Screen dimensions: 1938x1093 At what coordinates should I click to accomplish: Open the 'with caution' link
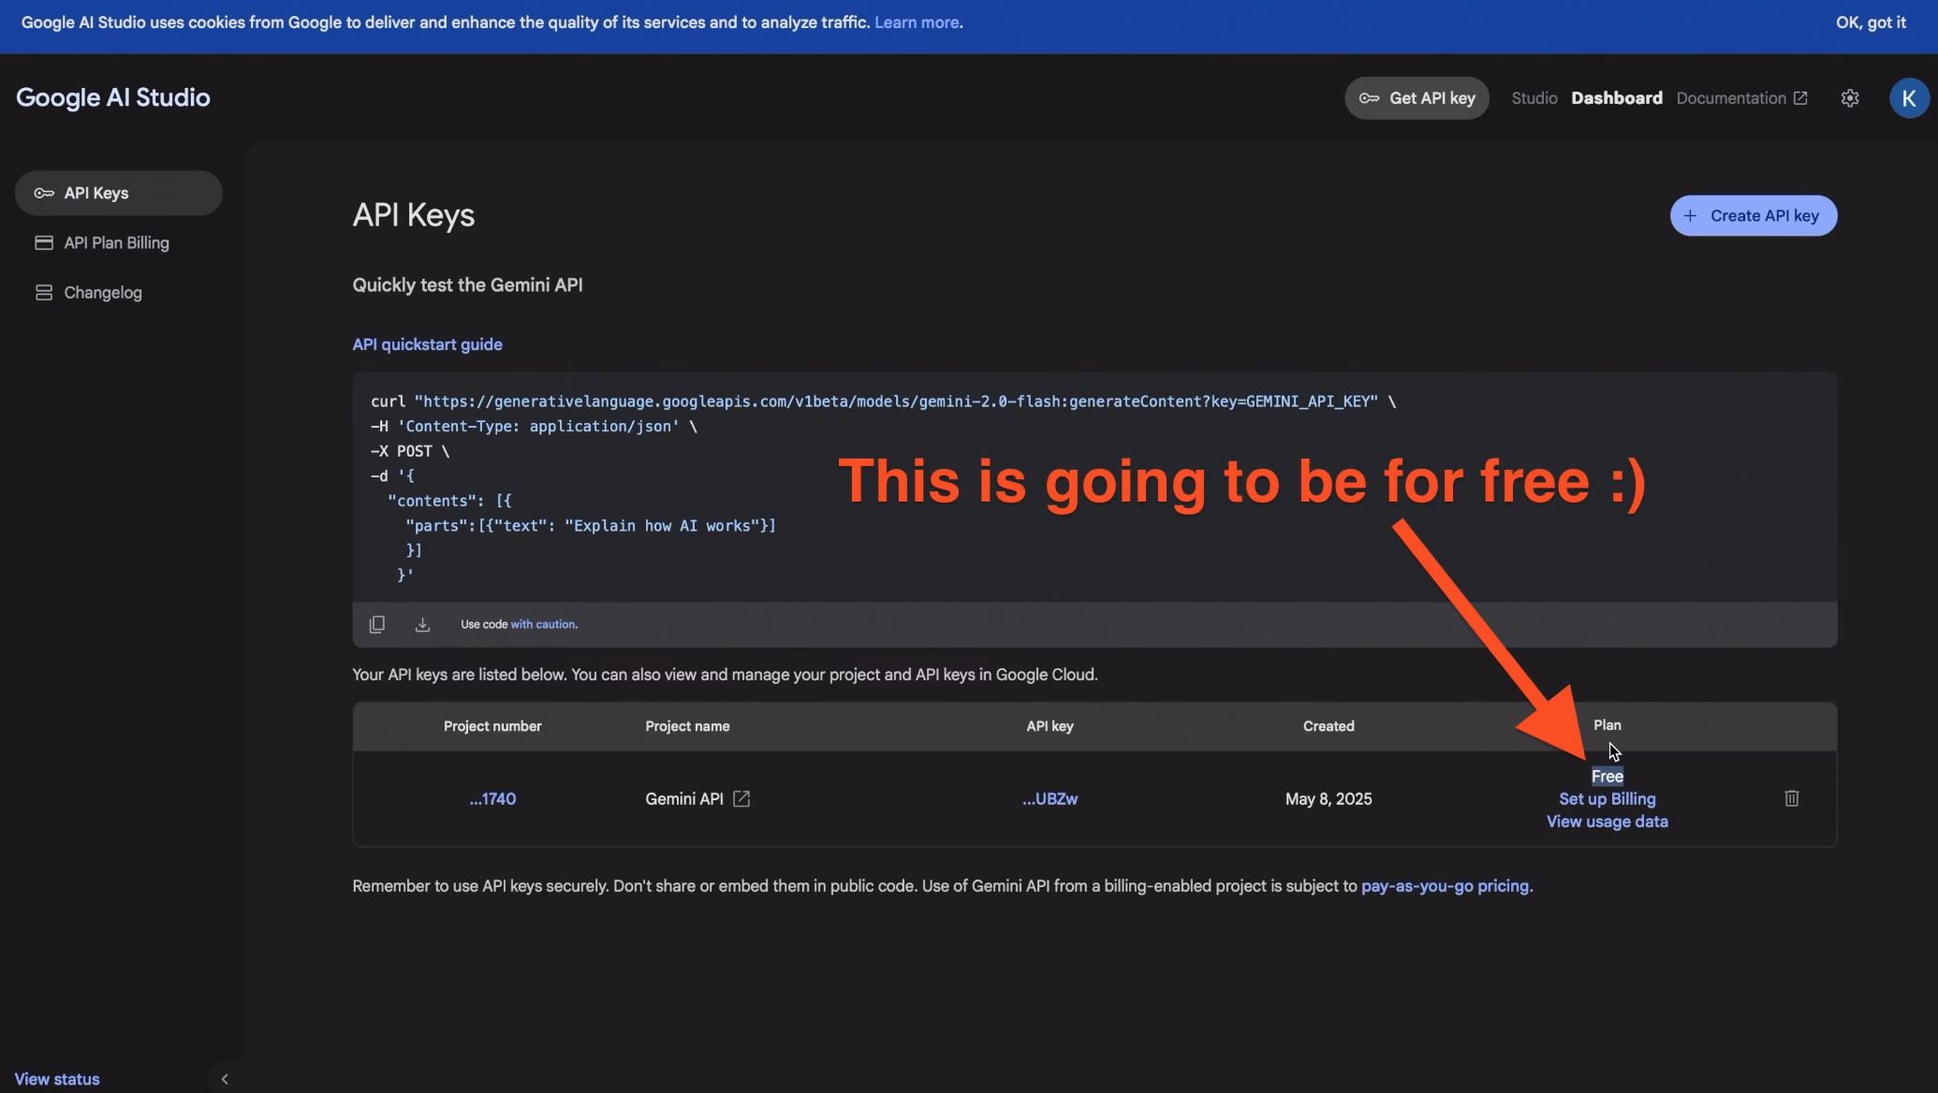pos(543,624)
